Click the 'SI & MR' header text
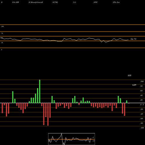The height and width of the screenshot is (145, 145). (15, 2)
